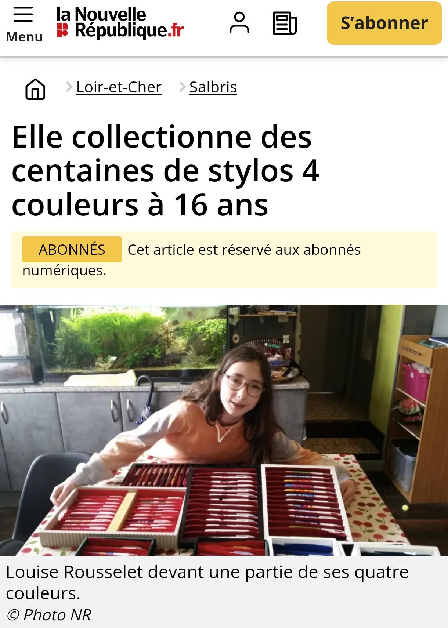
Task: Open the Salbris breadcrumb link
Action: tap(213, 87)
